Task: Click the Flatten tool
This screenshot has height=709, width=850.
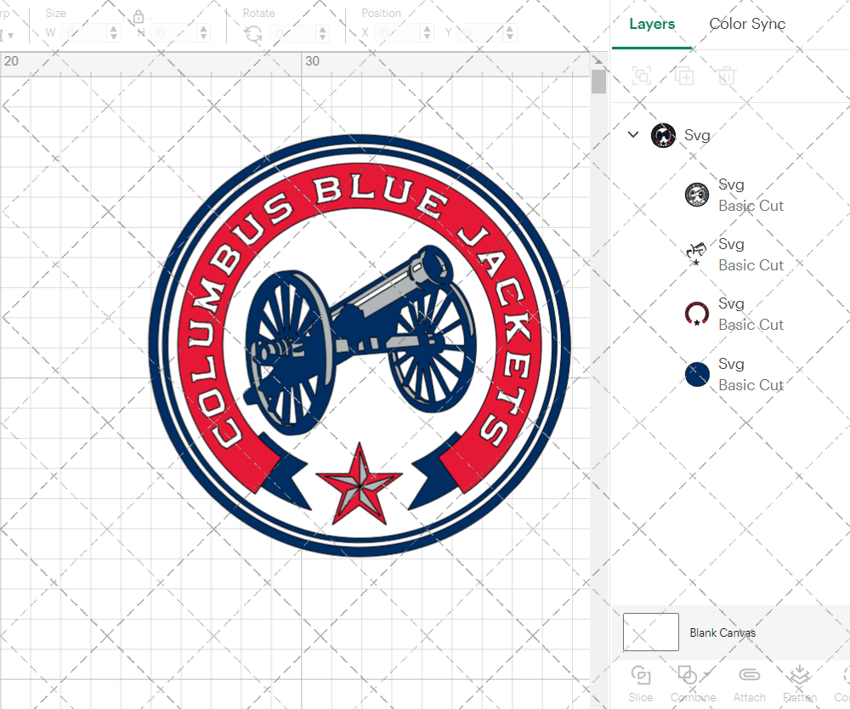Action: click(x=800, y=684)
